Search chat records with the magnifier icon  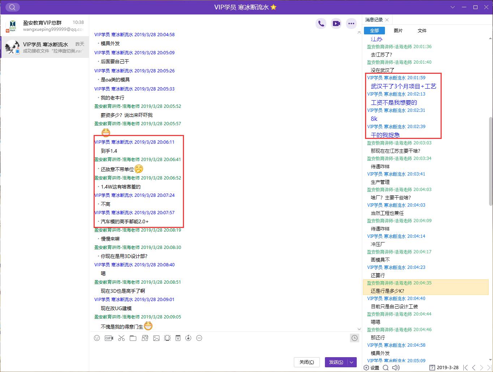pos(386,367)
